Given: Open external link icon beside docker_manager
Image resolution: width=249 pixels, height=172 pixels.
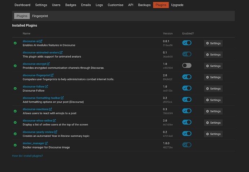Looking at the screenshot, I should (46, 143).
